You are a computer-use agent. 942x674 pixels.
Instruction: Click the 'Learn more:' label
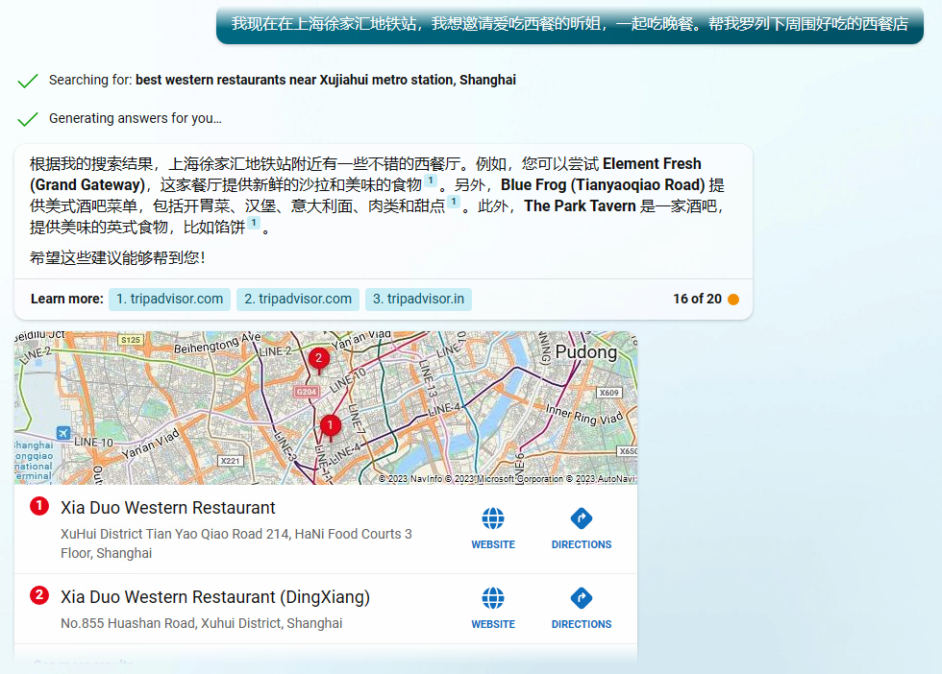[x=66, y=299]
